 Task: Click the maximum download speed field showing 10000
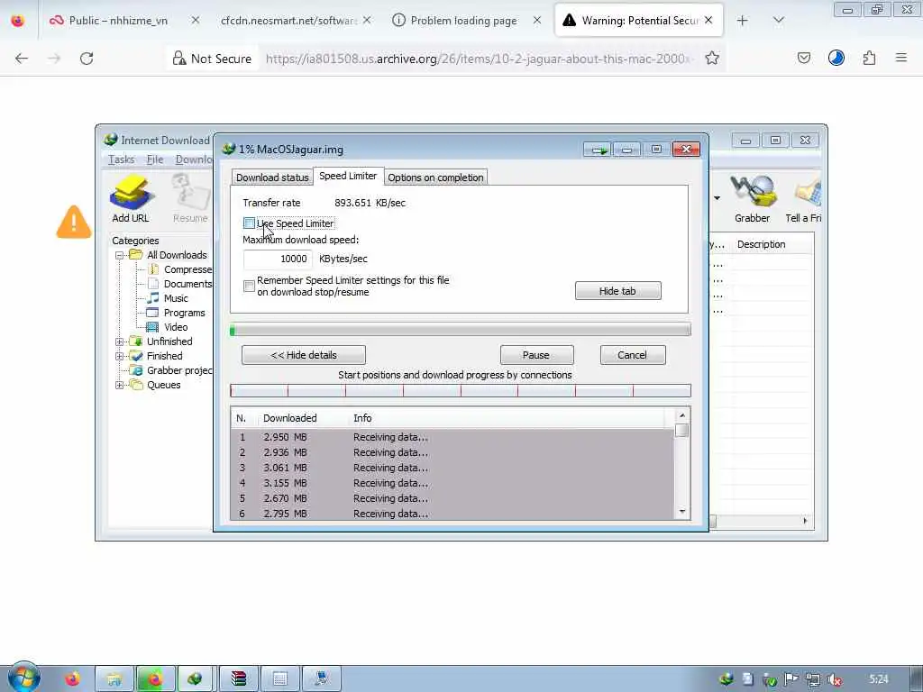coord(278,259)
